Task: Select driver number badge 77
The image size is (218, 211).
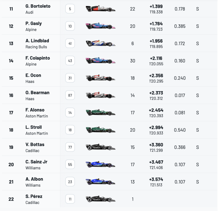Action: click(x=70, y=147)
